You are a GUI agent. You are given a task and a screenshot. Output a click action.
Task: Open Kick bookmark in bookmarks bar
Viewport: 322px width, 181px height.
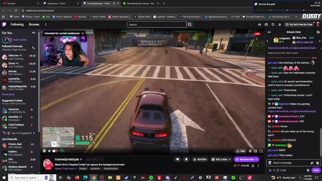(x=46, y=17)
